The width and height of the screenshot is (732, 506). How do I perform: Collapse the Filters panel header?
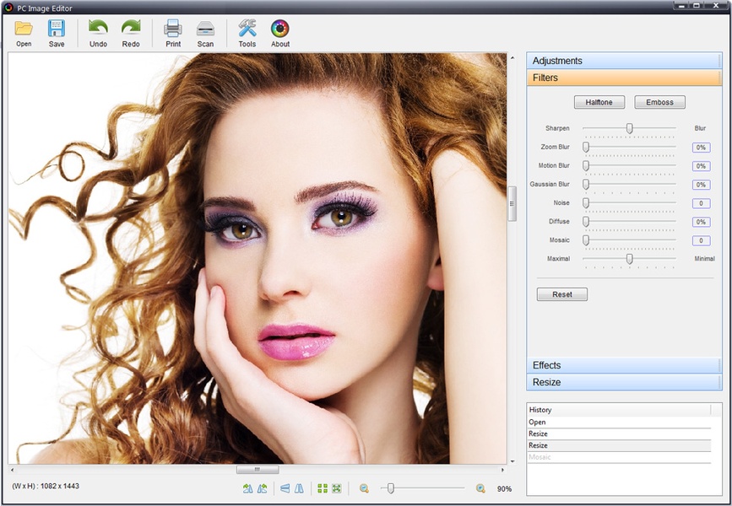tap(623, 78)
